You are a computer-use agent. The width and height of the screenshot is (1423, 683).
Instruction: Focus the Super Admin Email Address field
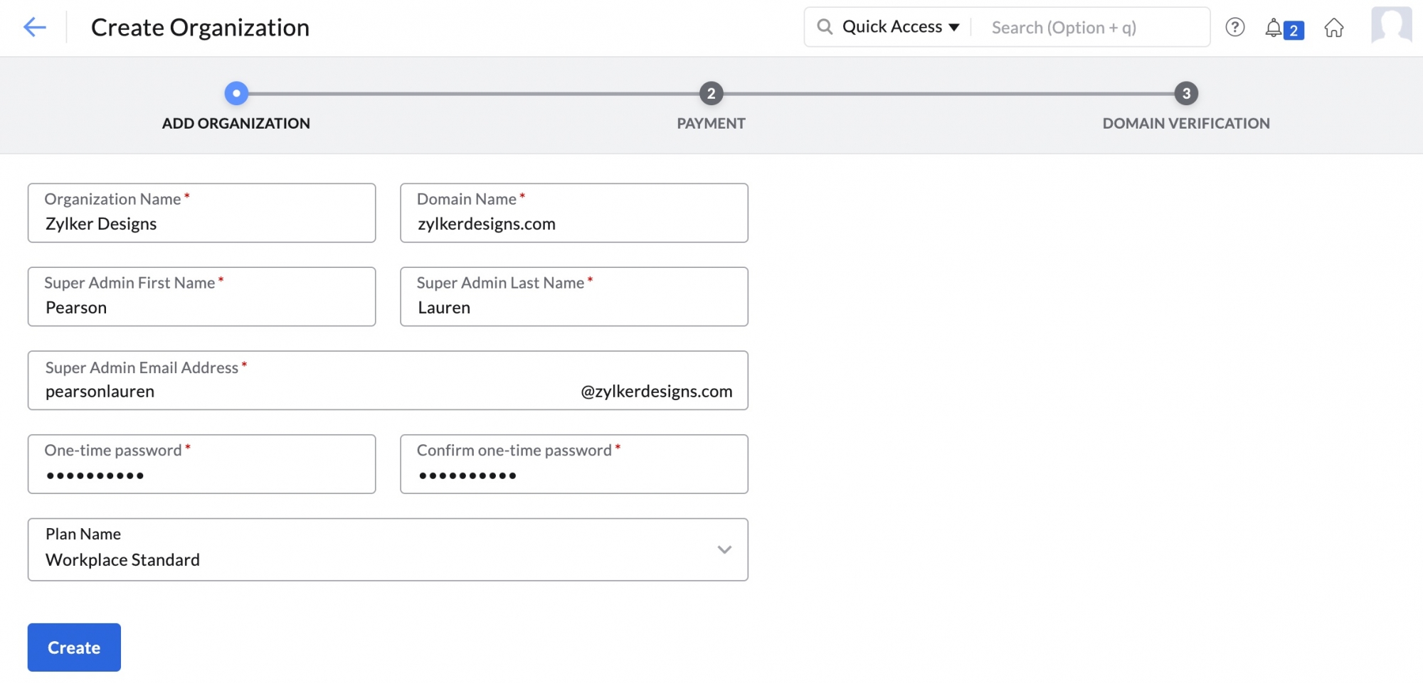306,392
